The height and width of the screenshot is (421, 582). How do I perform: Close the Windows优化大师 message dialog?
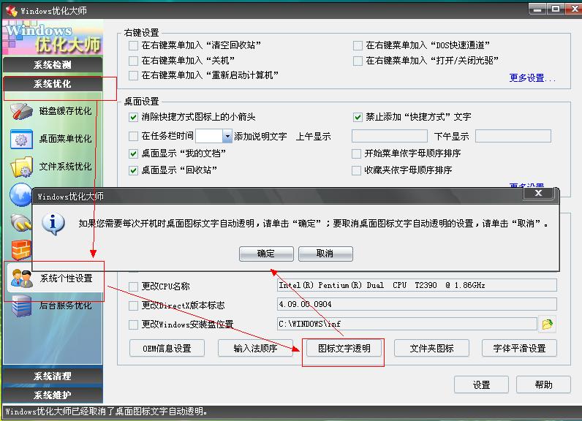pyautogui.click(x=538, y=193)
